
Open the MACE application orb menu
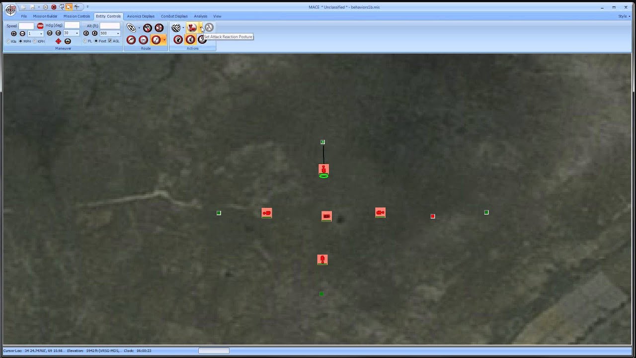pyautogui.click(x=10, y=10)
